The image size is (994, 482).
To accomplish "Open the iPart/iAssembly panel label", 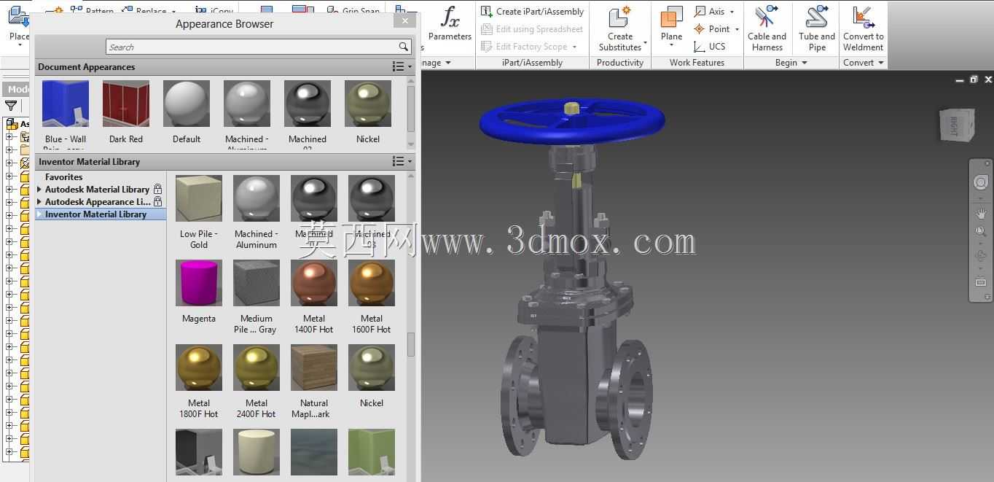I will [x=532, y=63].
